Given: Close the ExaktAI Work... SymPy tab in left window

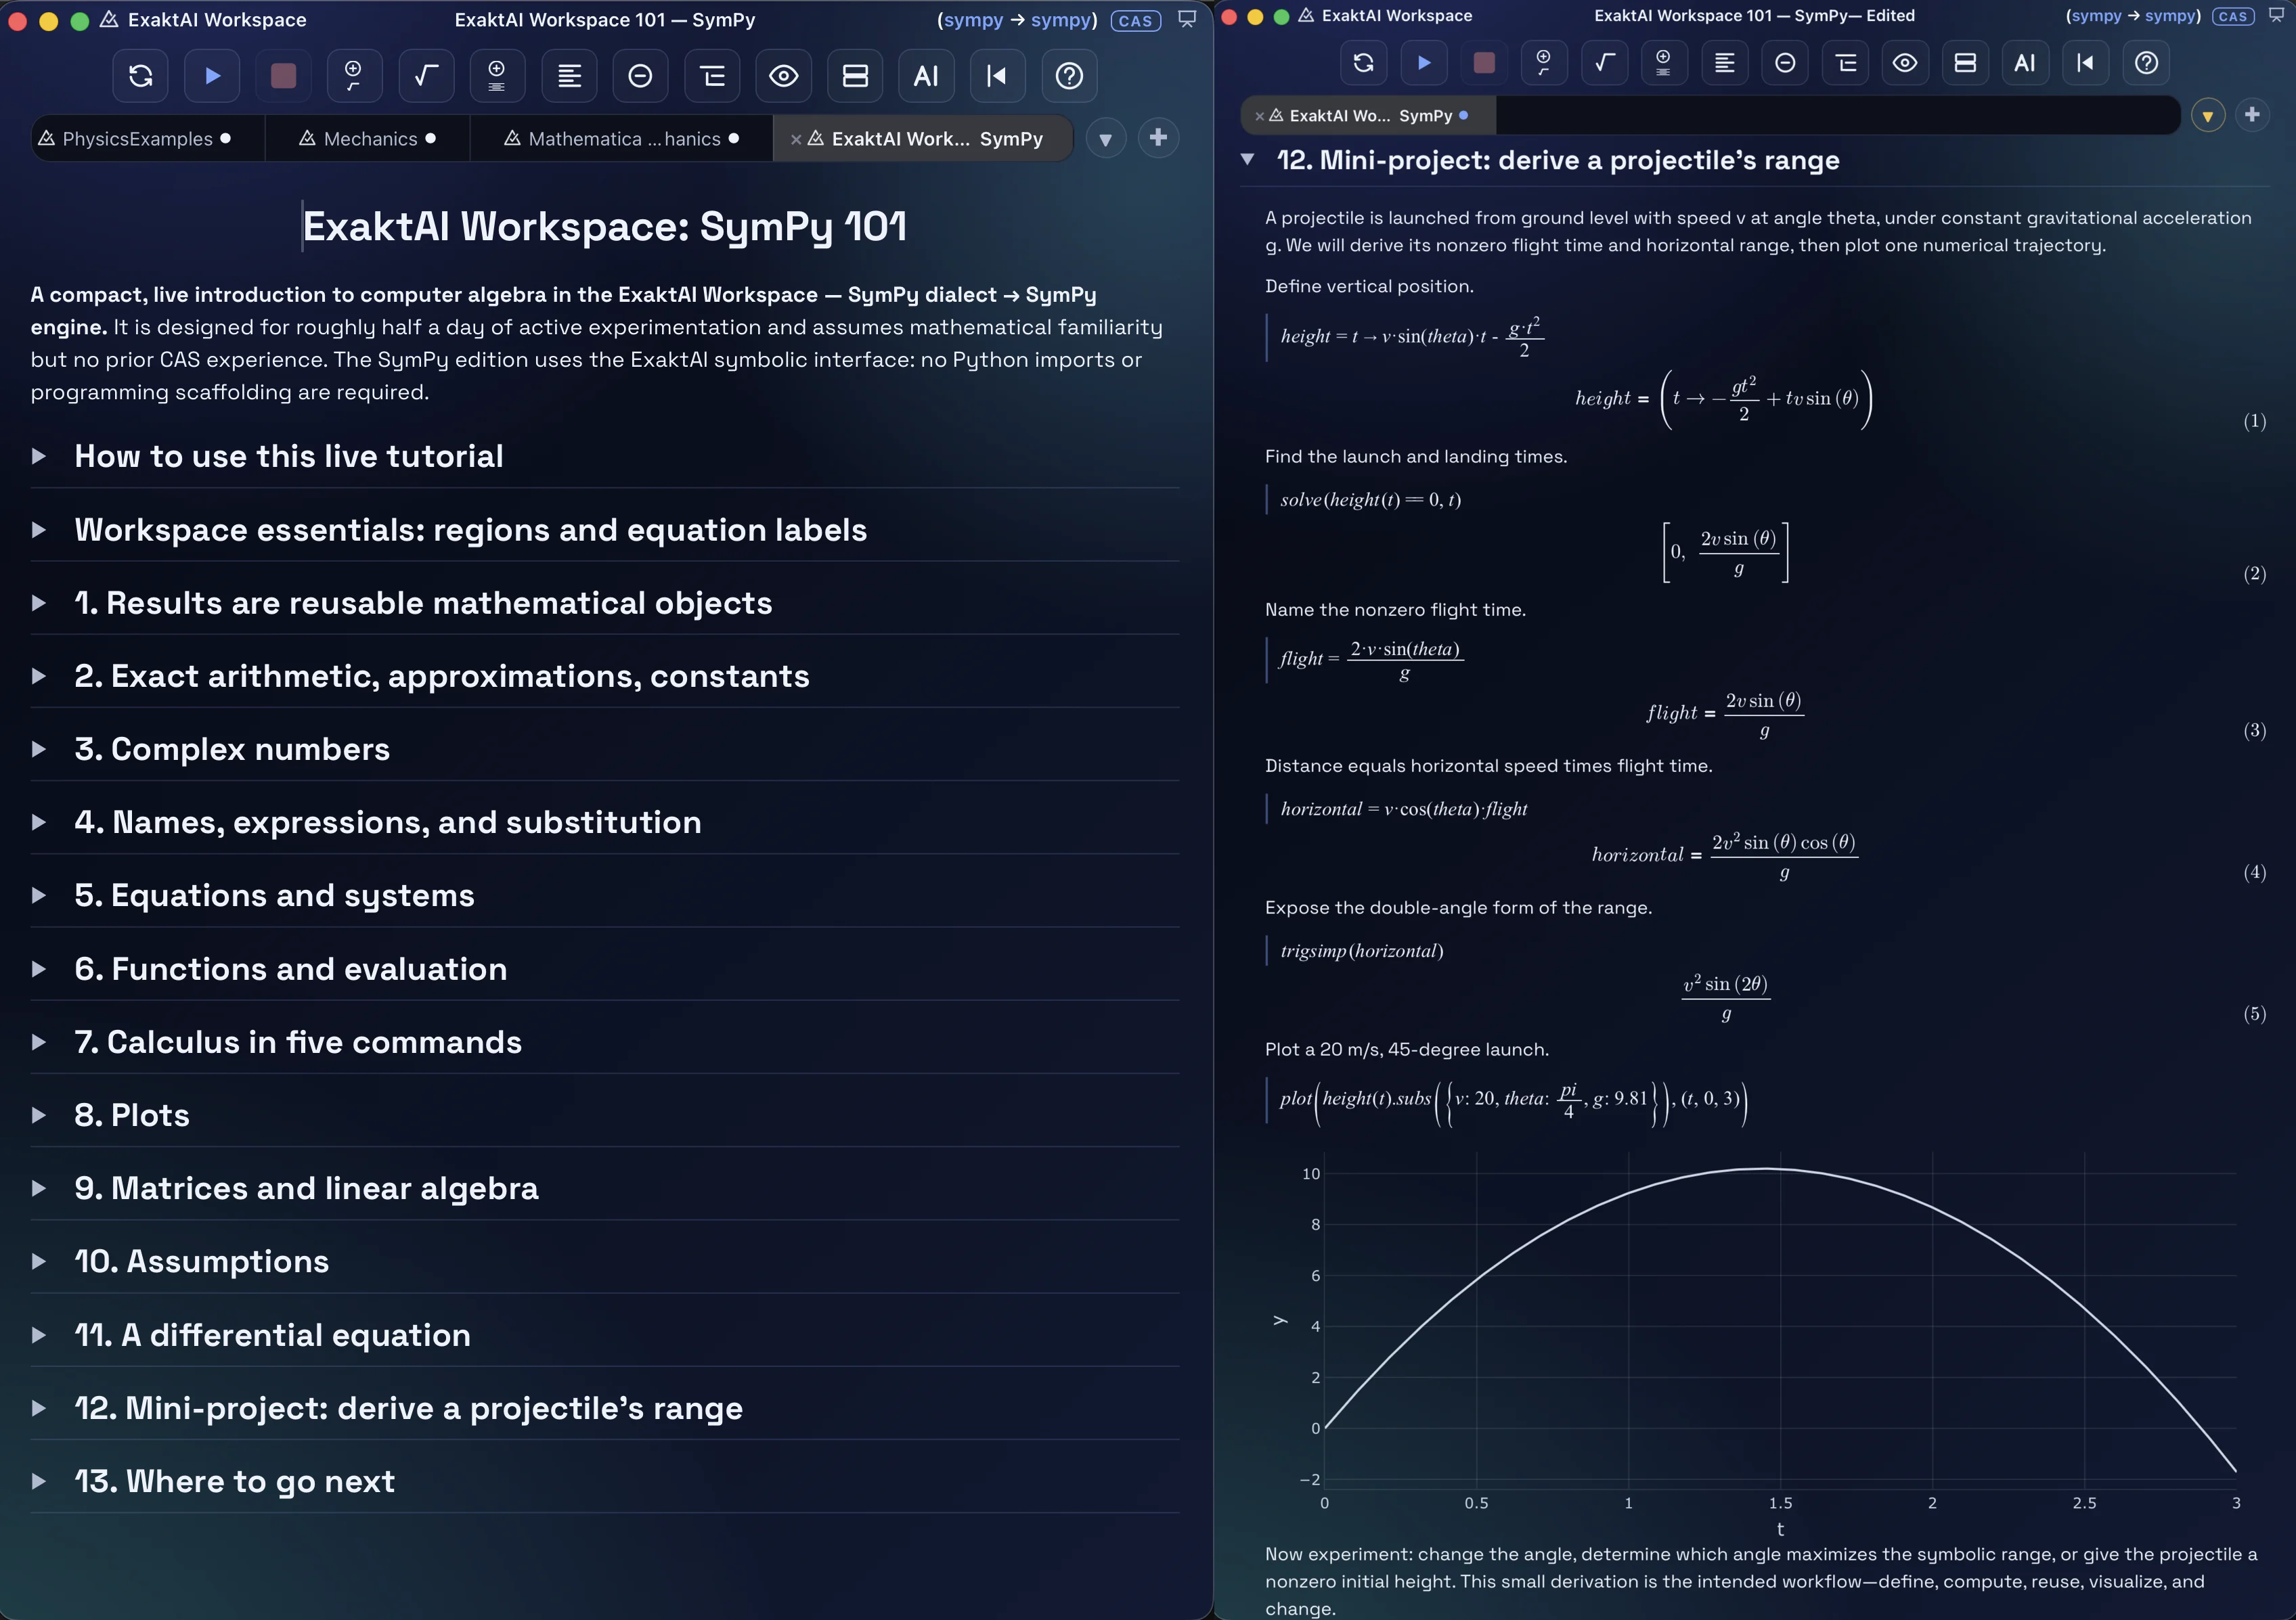Looking at the screenshot, I should pos(796,139).
